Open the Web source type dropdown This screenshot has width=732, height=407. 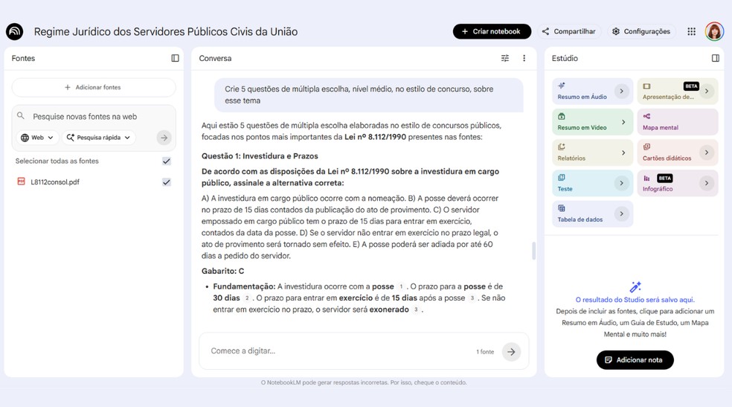(x=38, y=138)
